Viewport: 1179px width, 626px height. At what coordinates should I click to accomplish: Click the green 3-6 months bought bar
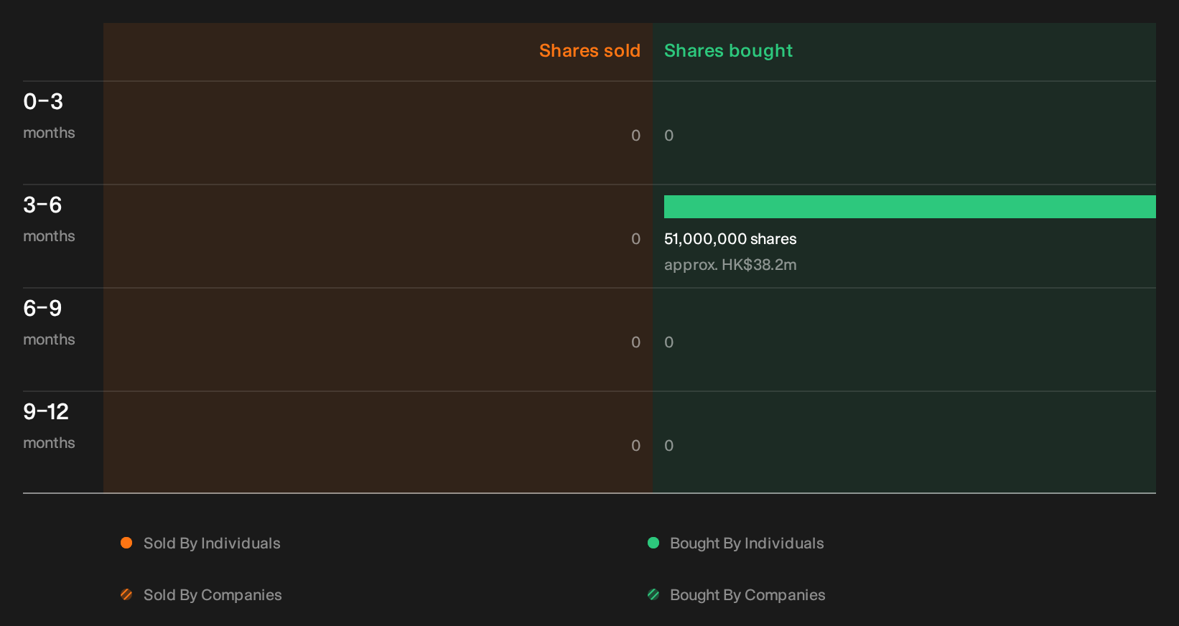coord(910,207)
